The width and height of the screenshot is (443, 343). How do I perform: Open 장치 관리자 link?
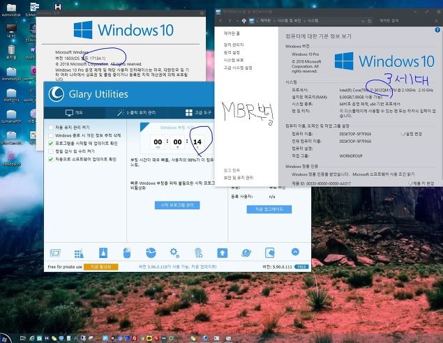[x=234, y=45]
